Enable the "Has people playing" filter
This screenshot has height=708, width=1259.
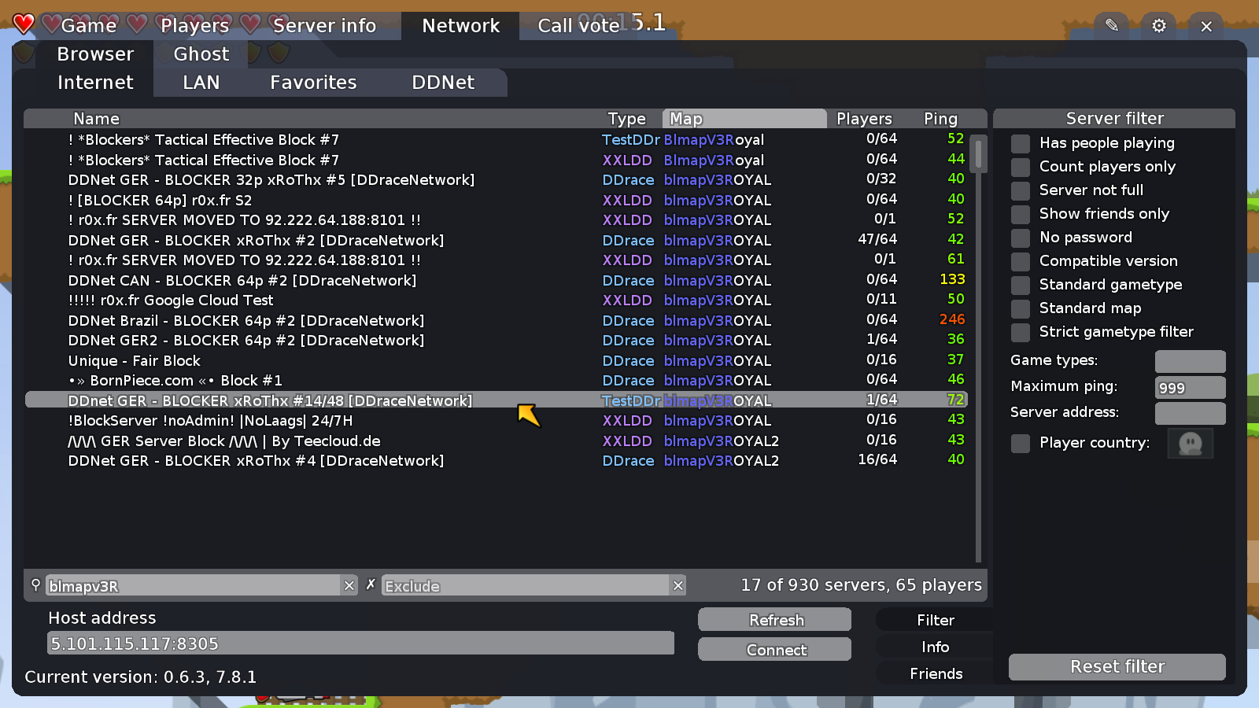(1020, 143)
